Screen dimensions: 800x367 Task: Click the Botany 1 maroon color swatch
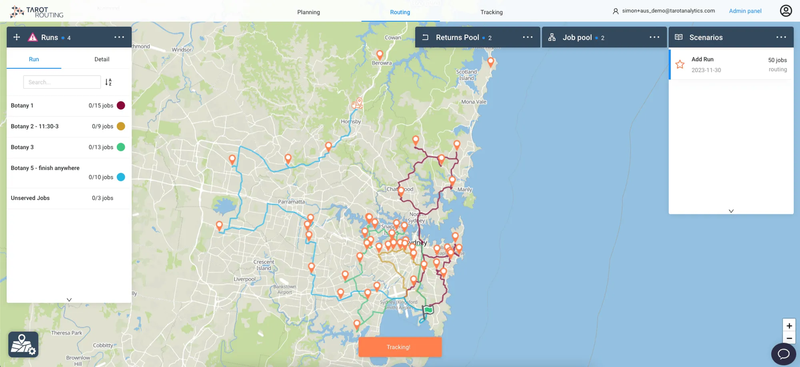point(121,106)
